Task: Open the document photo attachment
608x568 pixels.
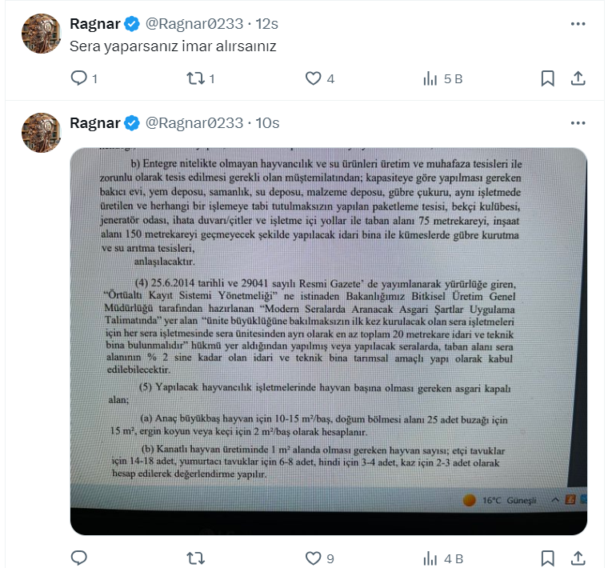Action: click(x=329, y=341)
